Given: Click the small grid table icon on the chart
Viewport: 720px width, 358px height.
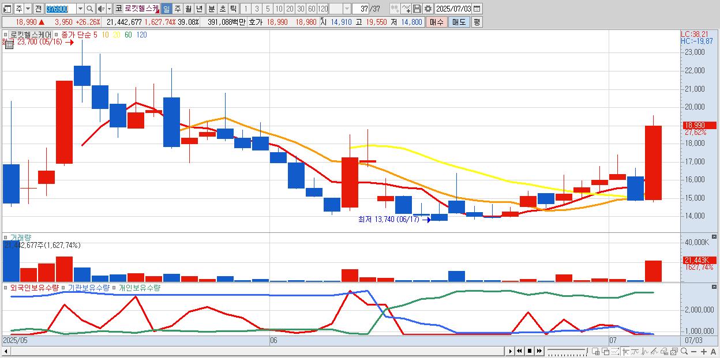Looking at the screenshot, I should point(9,44).
